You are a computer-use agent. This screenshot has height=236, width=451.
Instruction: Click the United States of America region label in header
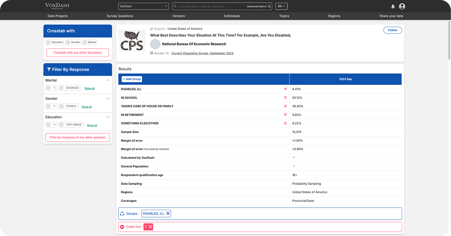click(x=185, y=29)
